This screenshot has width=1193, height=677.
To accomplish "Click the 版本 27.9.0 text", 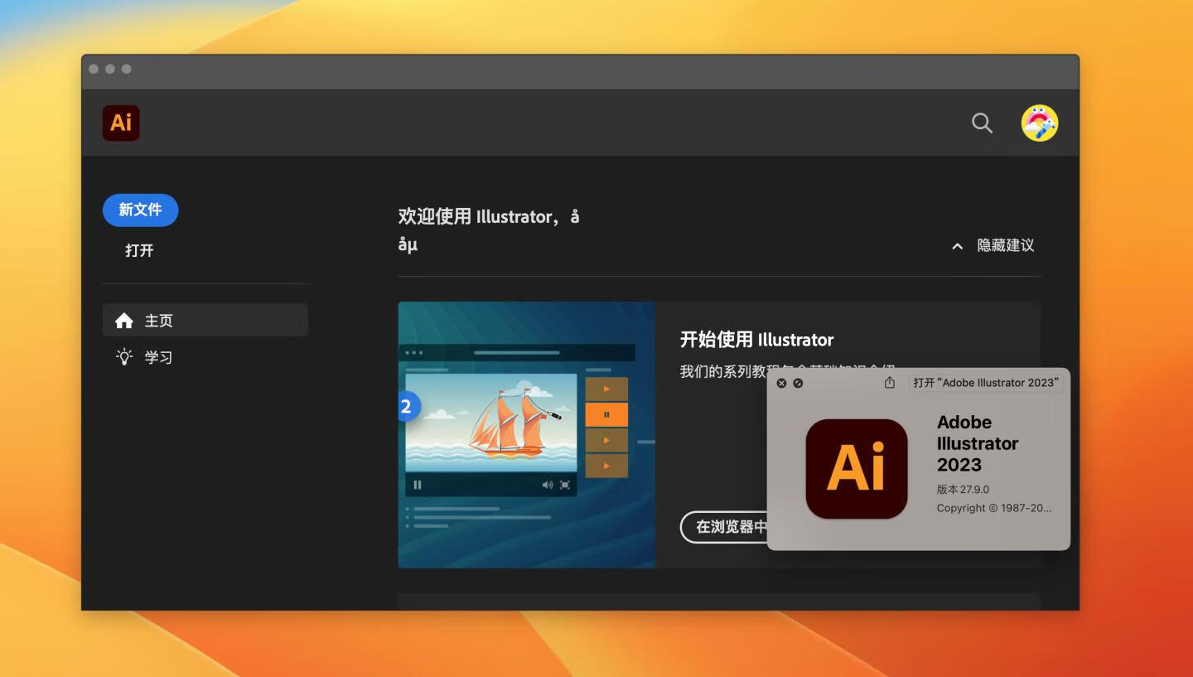I will [x=963, y=489].
